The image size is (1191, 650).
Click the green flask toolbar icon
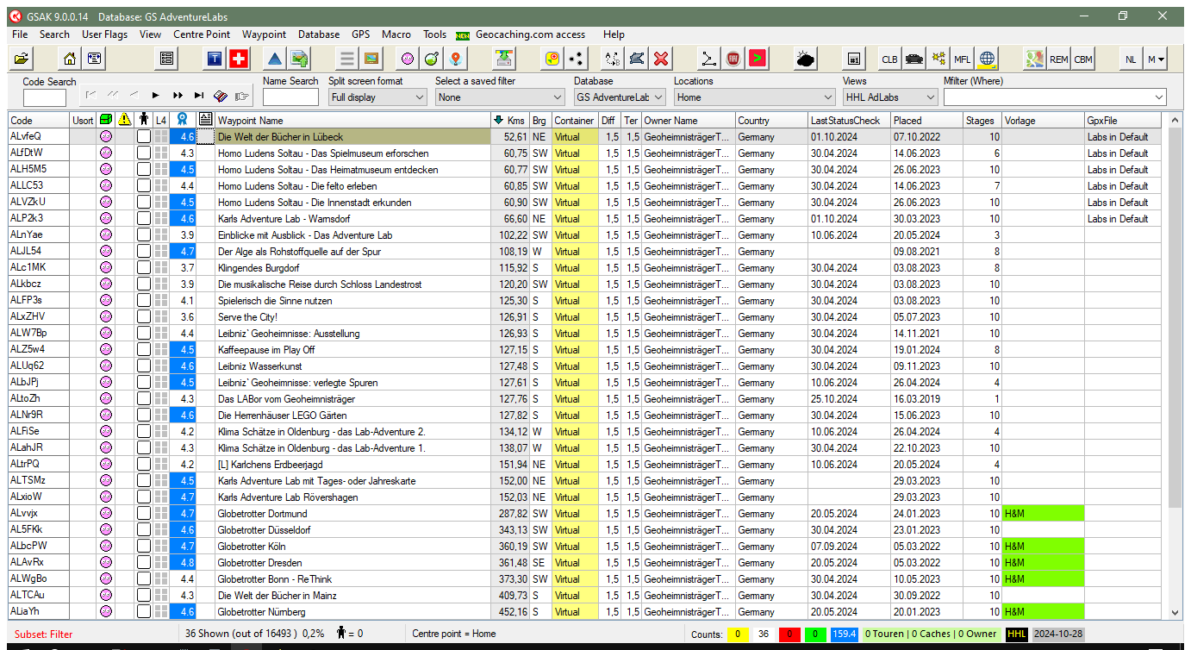pyautogui.click(x=432, y=59)
